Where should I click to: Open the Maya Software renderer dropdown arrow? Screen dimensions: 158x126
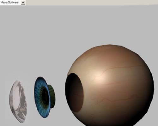point(23,3)
